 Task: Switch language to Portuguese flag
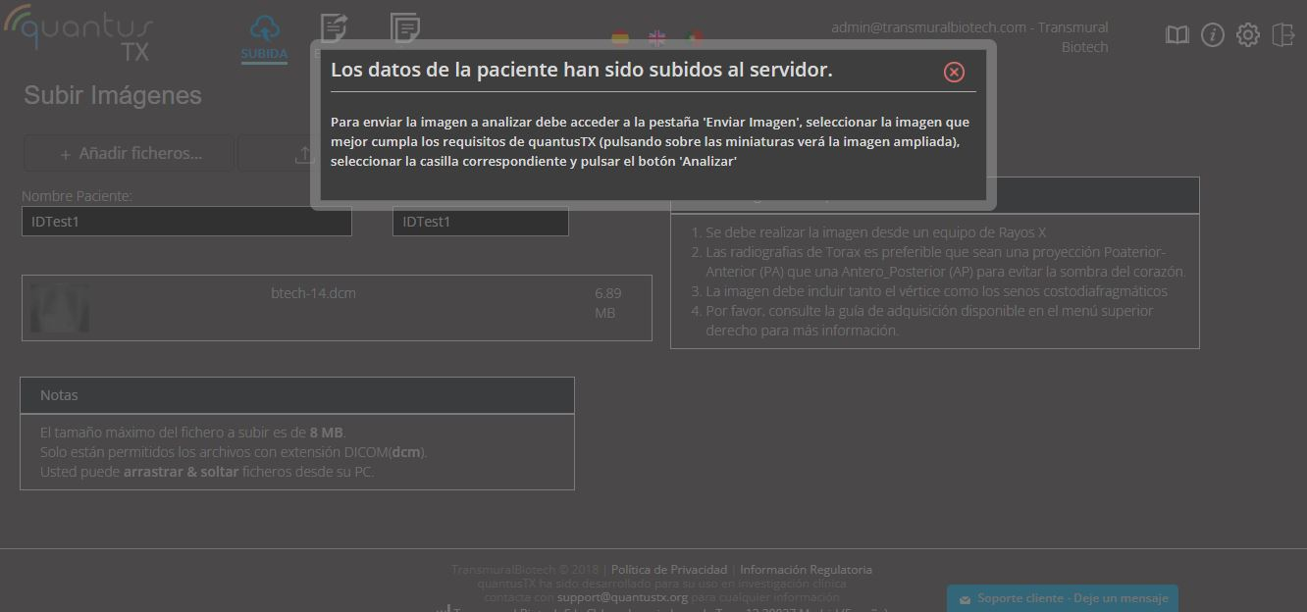[x=695, y=38]
